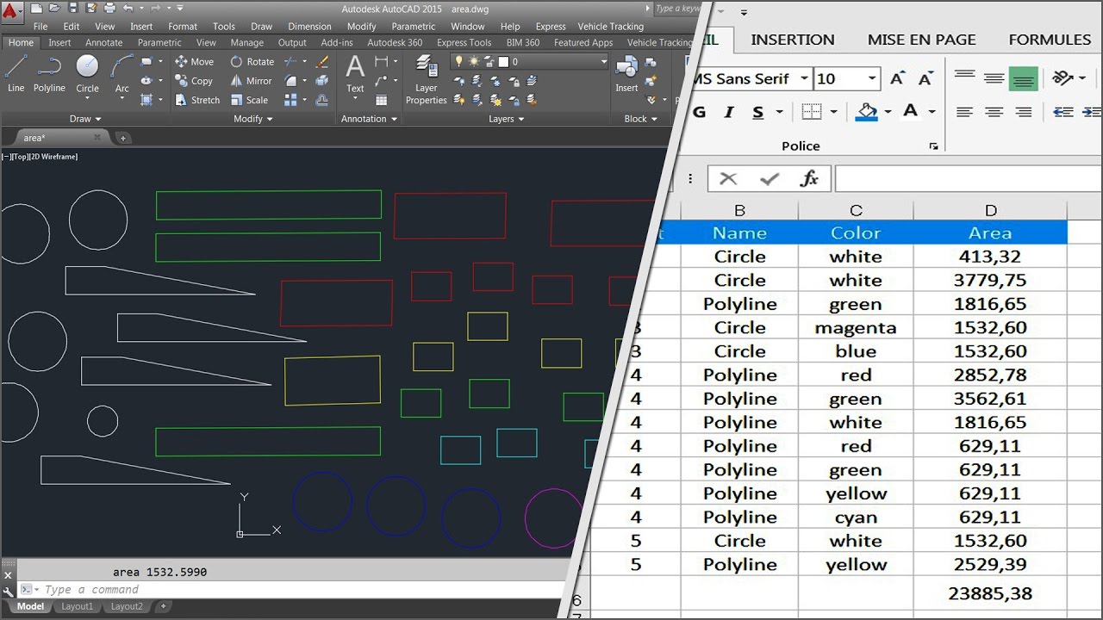Switch to AutoCAD Manage ribbon tab

[x=247, y=42]
